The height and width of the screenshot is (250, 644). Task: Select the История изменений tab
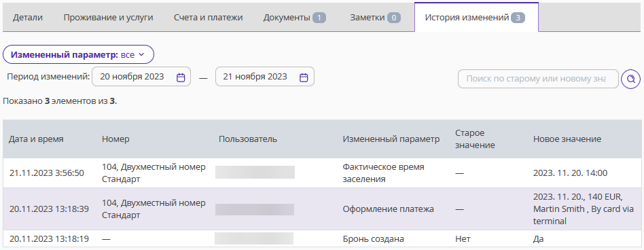point(476,18)
